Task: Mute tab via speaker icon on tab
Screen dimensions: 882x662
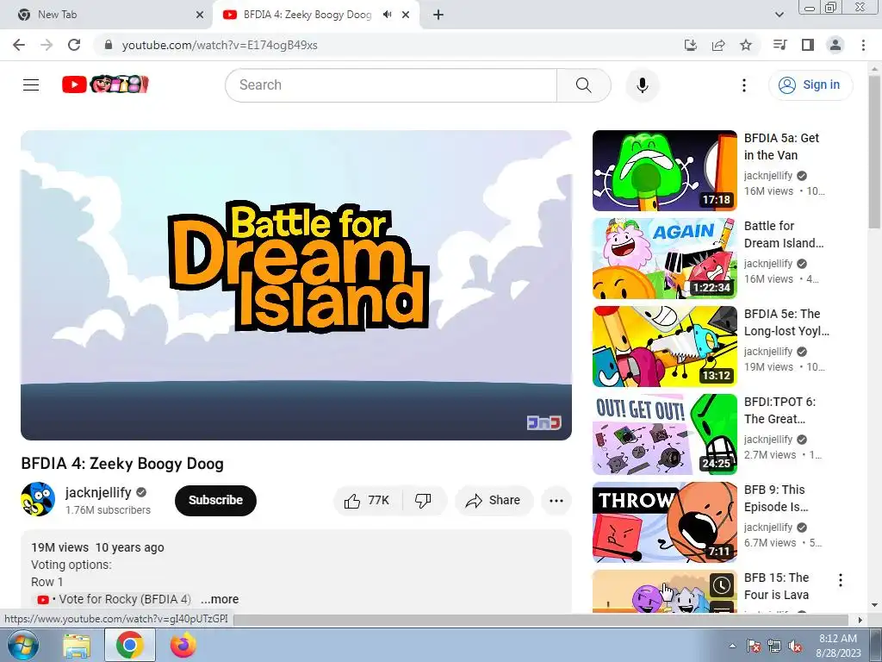Action: 387,15
